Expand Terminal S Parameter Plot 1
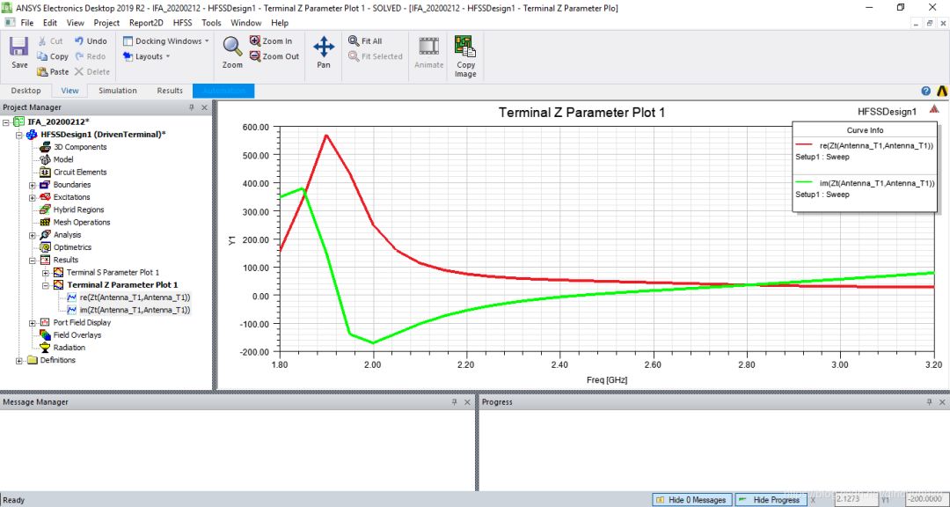 (46, 273)
